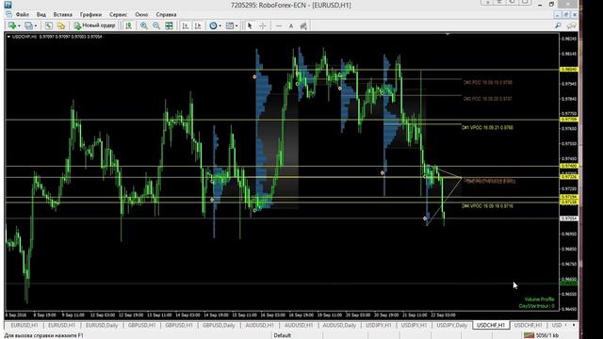Click the MetaTrader application icon in title bar
This screenshot has height=339, width=603.
8,5
